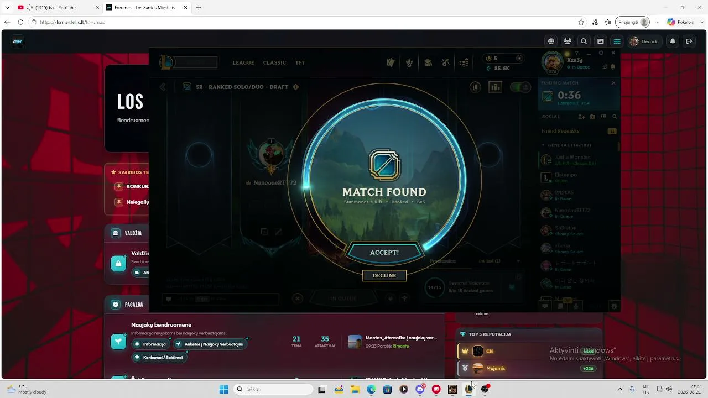Open the Xzu3g summoner profile avatar

click(552, 62)
